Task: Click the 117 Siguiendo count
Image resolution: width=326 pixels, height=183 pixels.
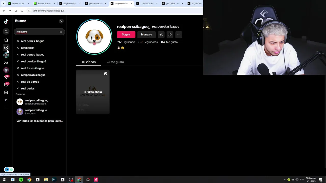Action: point(126,42)
